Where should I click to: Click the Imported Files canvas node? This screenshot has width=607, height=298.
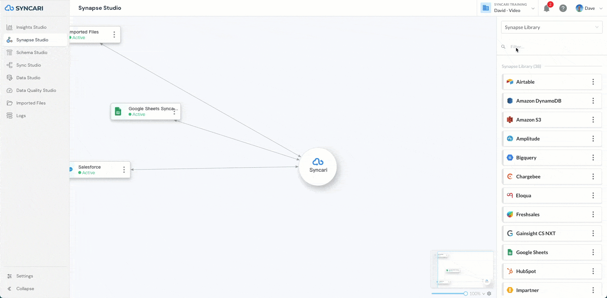[95, 34]
